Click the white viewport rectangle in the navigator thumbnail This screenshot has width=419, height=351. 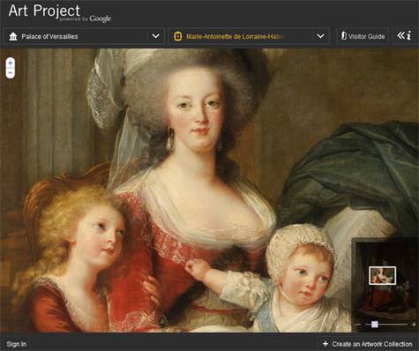click(382, 276)
